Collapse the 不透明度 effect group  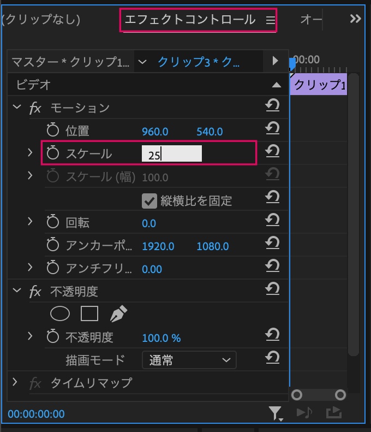click(x=17, y=290)
